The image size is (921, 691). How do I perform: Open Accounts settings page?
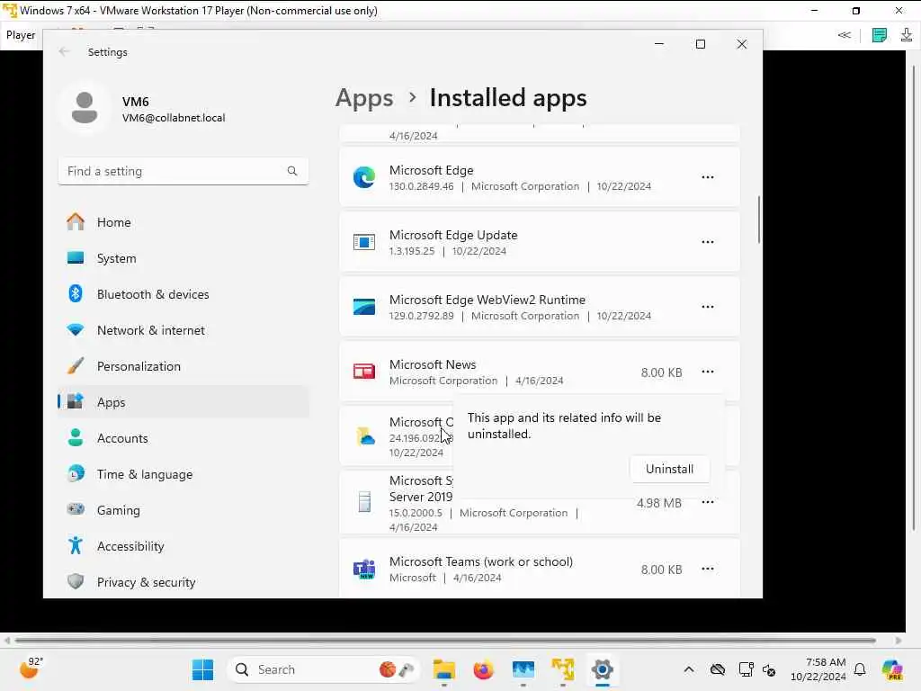tap(183, 438)
